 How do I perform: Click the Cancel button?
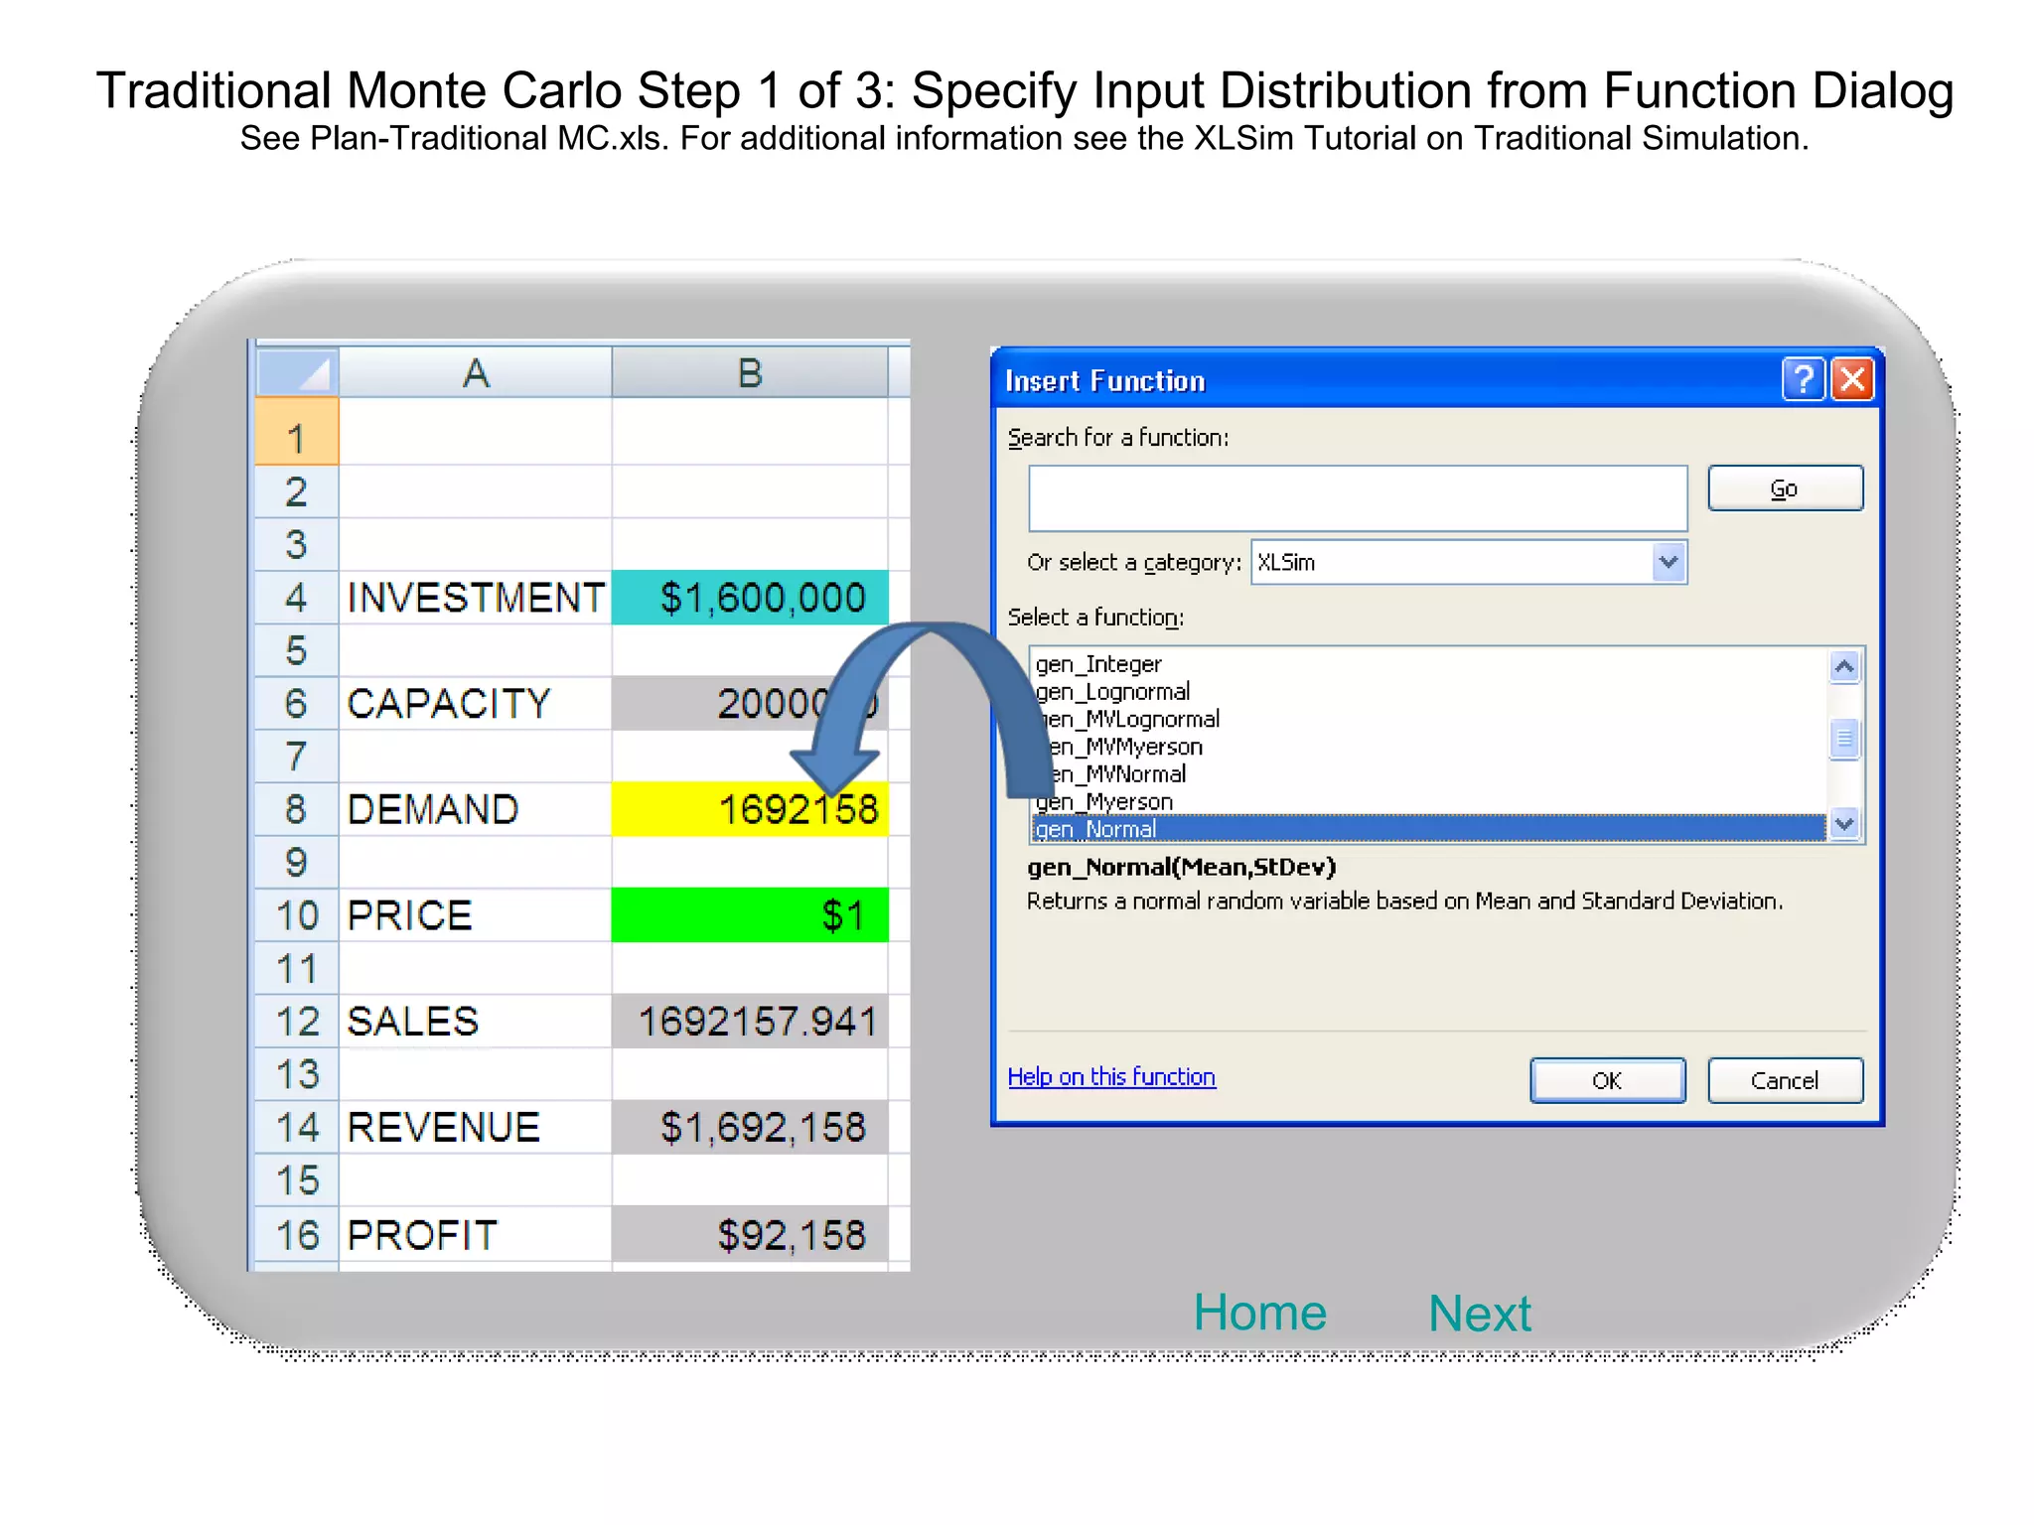(x=1785, y=1080)
